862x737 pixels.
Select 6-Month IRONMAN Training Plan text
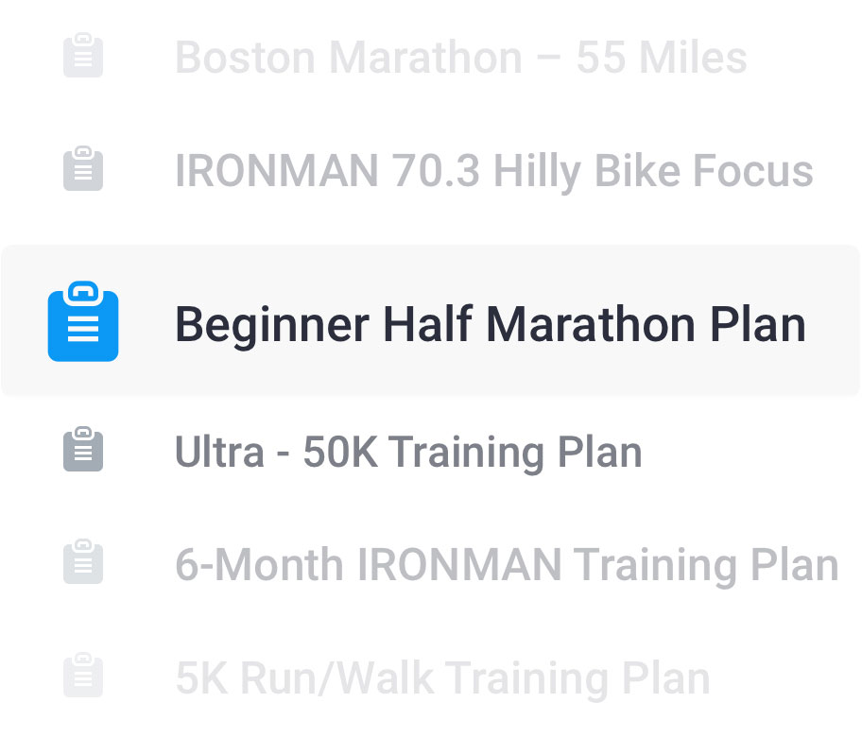pos(507,565)
